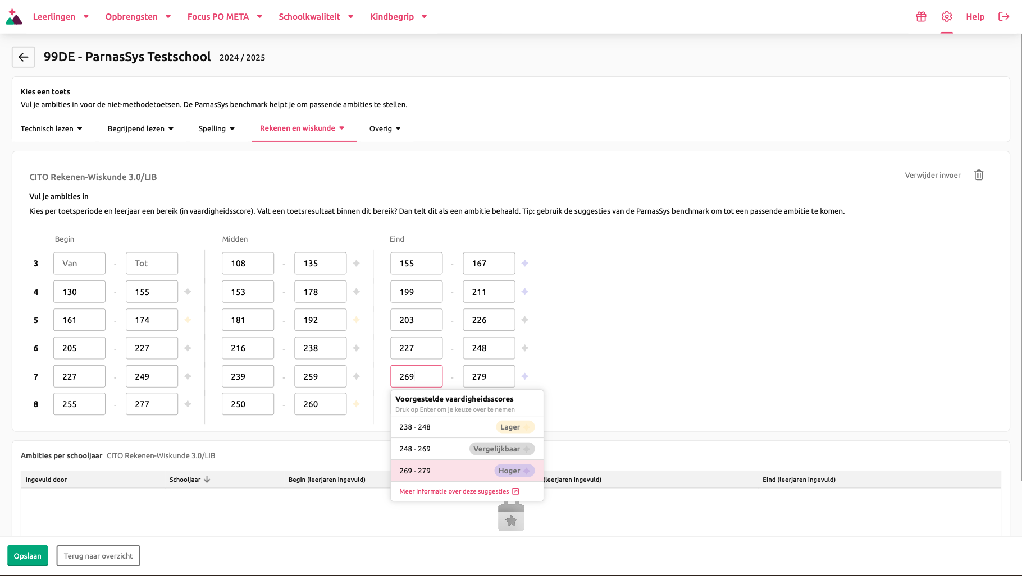
Task: Go back with the arrow button
Action: 24,57
